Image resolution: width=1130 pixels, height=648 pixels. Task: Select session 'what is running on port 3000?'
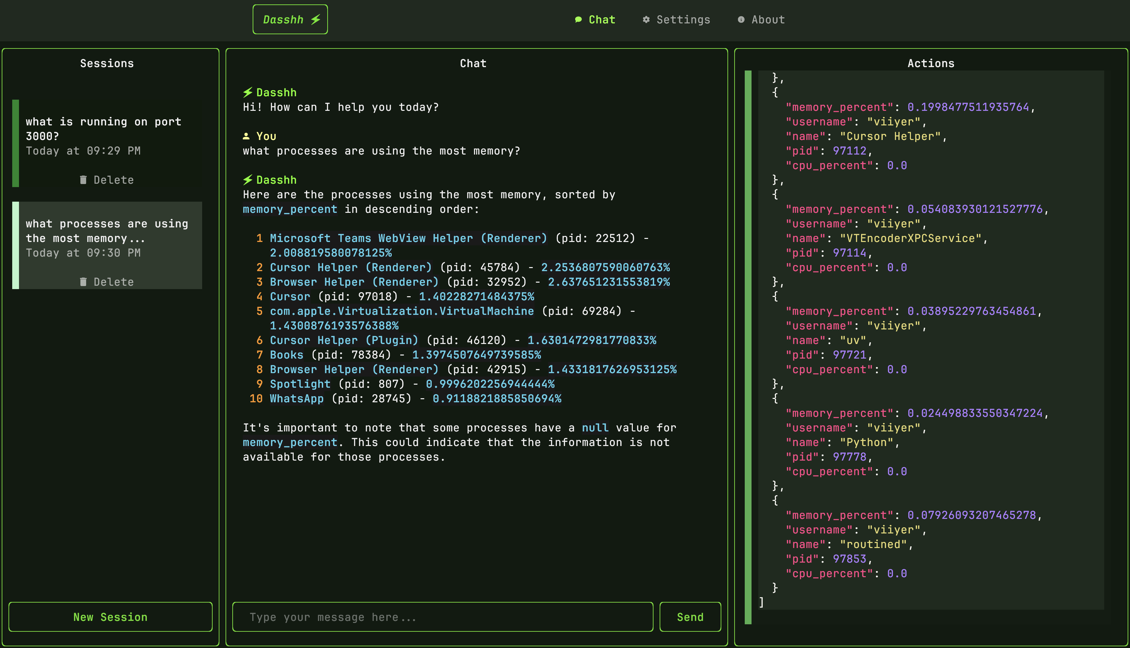coord(107,143)
